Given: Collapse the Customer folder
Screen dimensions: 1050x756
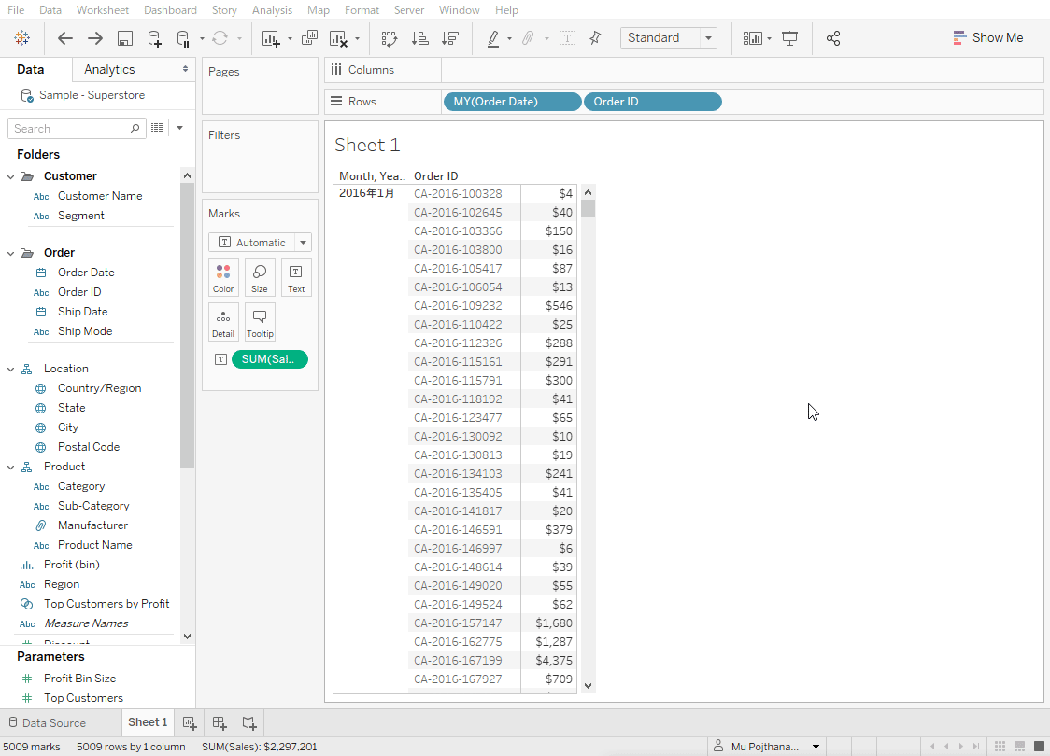Looking at the screenshot, I should click(11, 176).
